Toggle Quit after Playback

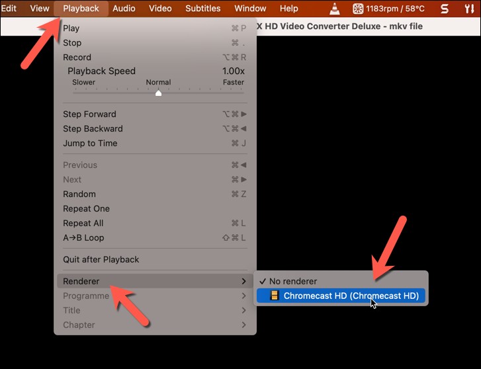coord(155,259)
